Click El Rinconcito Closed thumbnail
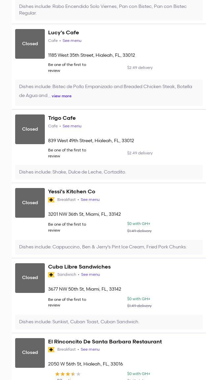The height and width of the screenshot is (380, 206). pyautogui.click(x=30, y=353)
